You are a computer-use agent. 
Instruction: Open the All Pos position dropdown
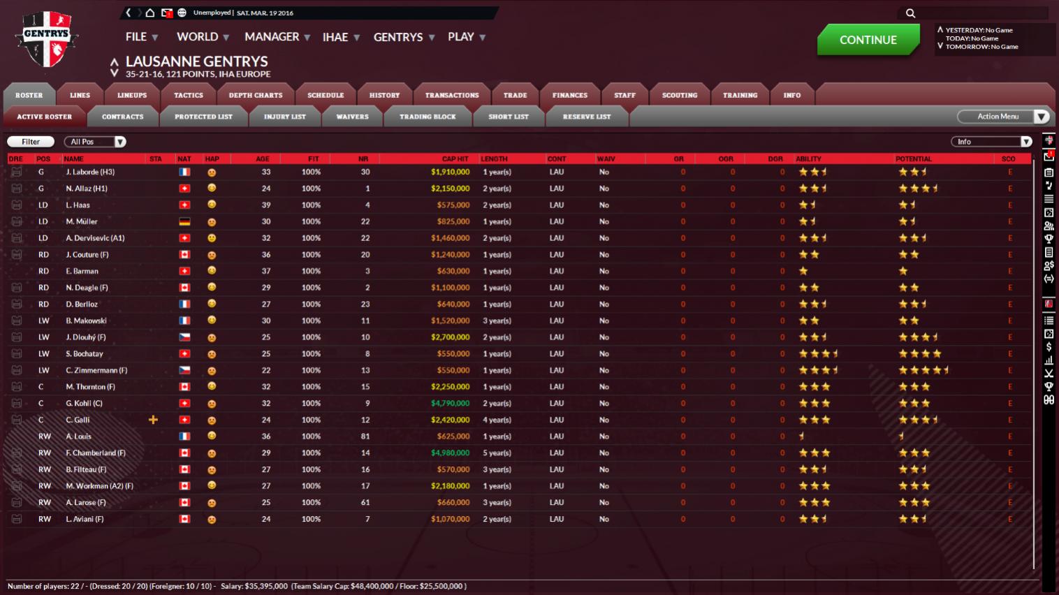pyautogui.click(x=95, y=142)
